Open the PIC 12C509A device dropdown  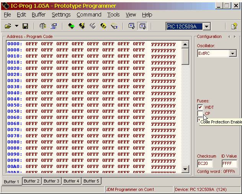207,26
